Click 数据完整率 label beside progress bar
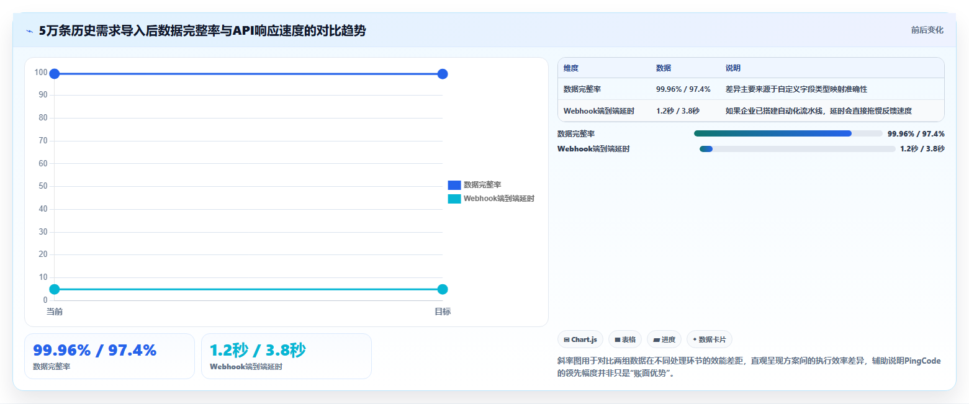The width and height of the screenshot is (969, 404). click(x=576, y=133)
